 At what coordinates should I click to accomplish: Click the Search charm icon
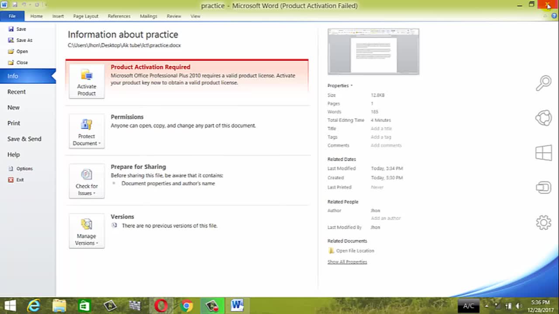(544, 83)
